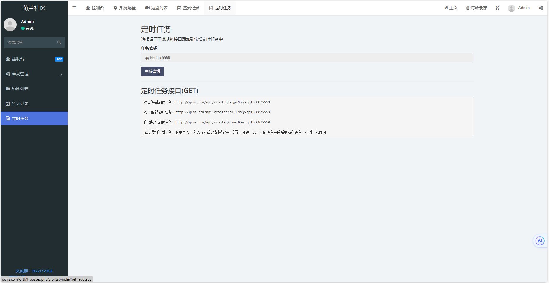Screen dimensions: 549x283
Task: Select the 签到记录 tab in top bar
Action: click(x=188, y=8)
